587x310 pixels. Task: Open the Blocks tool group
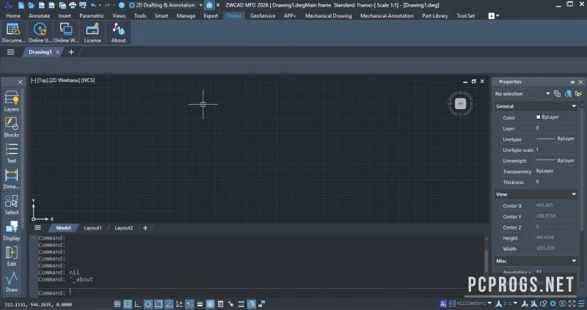coord(11,127)
